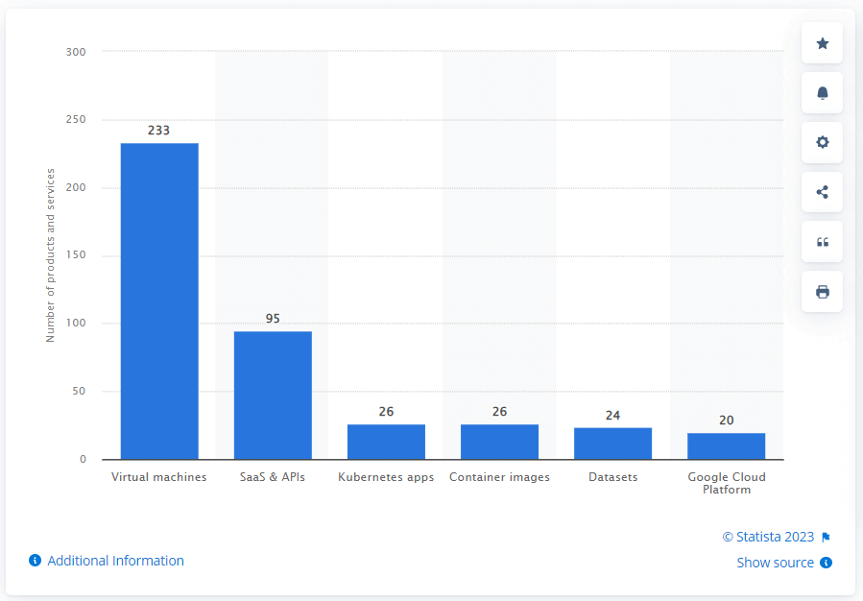The width and height of the screenshot is (863, 601).
Task: Click the Virtual machines axis label
Action: 158,476
